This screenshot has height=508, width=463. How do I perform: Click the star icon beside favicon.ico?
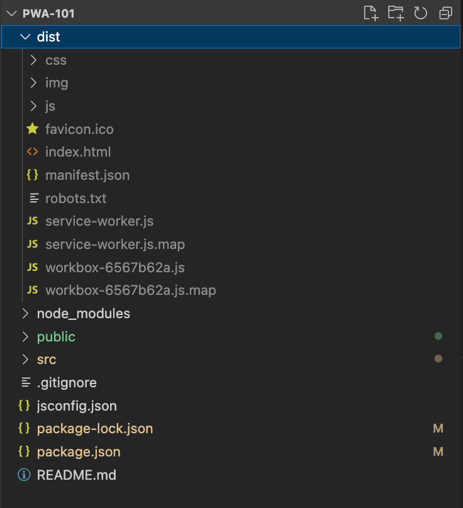(x=33, y=129)
